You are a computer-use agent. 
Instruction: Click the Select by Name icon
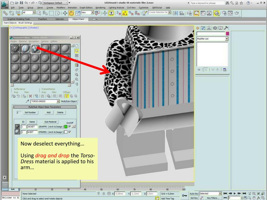(45, 13)
